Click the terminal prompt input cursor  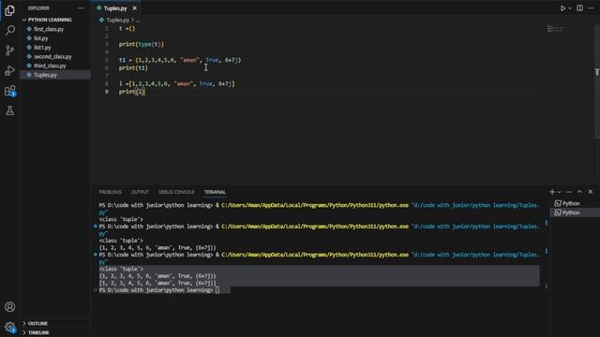pos(217,290)
